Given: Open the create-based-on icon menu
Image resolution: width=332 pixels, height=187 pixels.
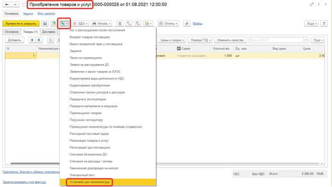Looking at the screenshot, I should coord(64,23).
